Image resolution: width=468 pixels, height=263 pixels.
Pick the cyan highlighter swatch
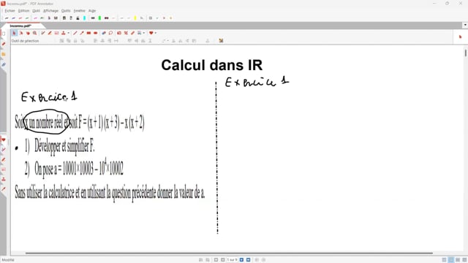pyautogui.click(x=85, y=18)
